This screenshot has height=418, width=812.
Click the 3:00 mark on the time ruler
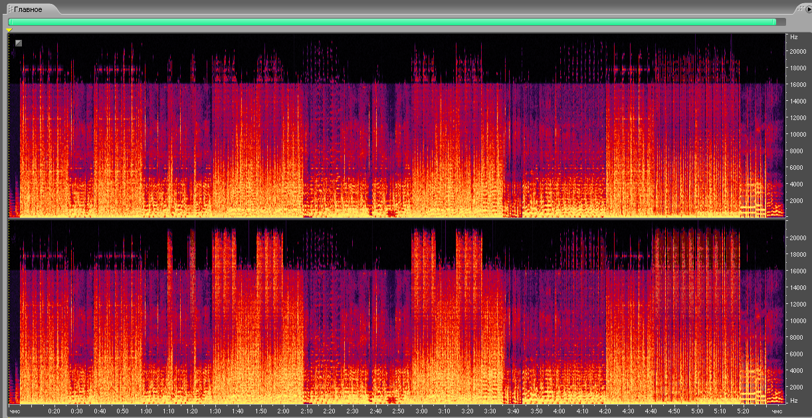[421, 411]
